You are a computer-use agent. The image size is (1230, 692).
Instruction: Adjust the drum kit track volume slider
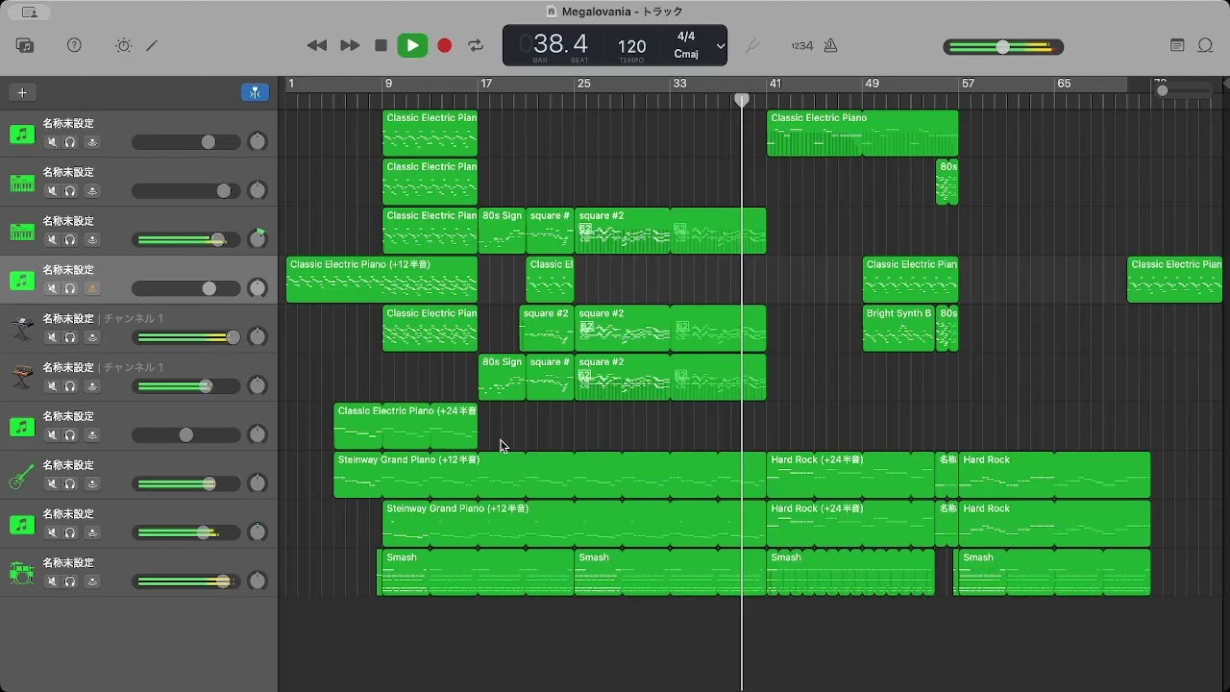pos(185,581)
